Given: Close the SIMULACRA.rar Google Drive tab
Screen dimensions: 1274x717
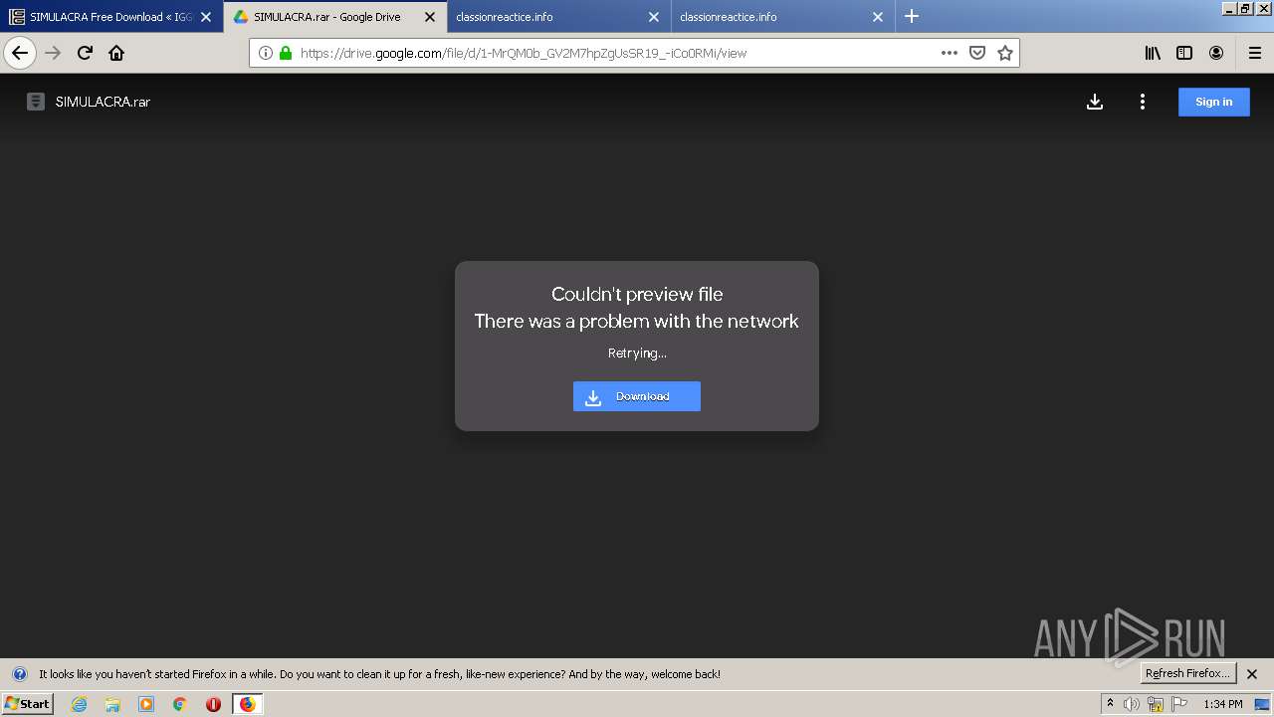Looking at the screenshot, I should [430, 17].
